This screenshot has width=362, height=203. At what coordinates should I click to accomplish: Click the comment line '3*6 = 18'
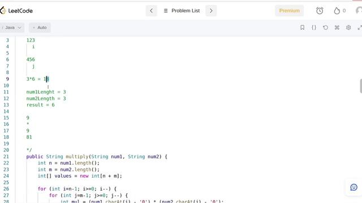(38, 79)
